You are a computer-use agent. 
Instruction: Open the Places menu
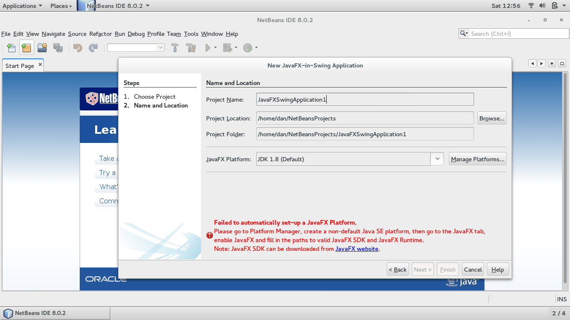point(61,5)
